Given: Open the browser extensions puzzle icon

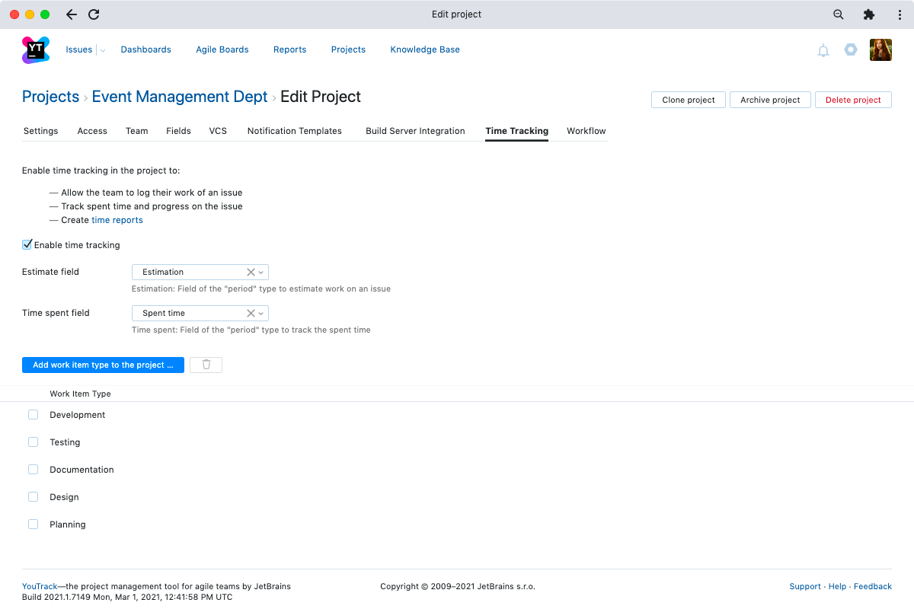Looking at the screenshot, I should (868, 14).
